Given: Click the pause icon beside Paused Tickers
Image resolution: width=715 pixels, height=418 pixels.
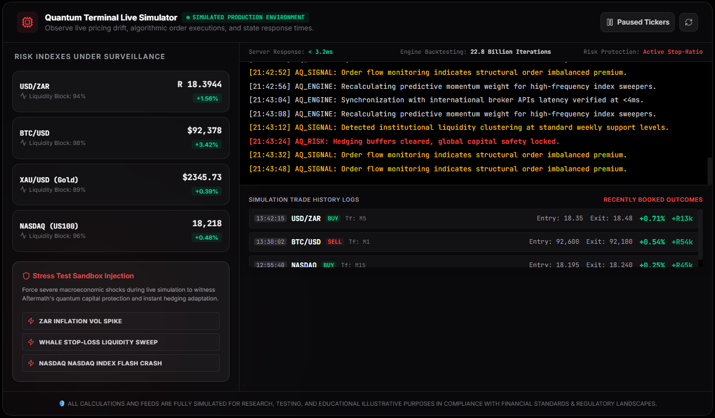Looking at the screenshot, I should click(610, 22).
